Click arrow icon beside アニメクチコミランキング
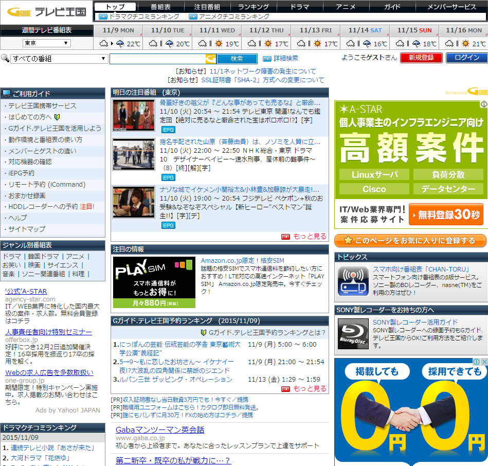This screenshot has width=488, height=466. point(193,16)
